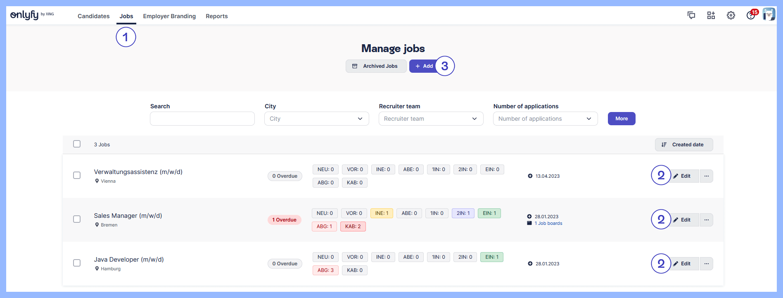Viewport: 783px width, 298px height.
Task: Open the messages chat icon in header
Action: 691,16
